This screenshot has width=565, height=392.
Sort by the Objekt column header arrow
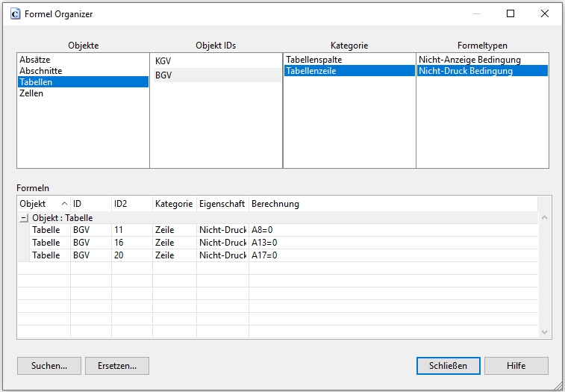coord(64,204)
